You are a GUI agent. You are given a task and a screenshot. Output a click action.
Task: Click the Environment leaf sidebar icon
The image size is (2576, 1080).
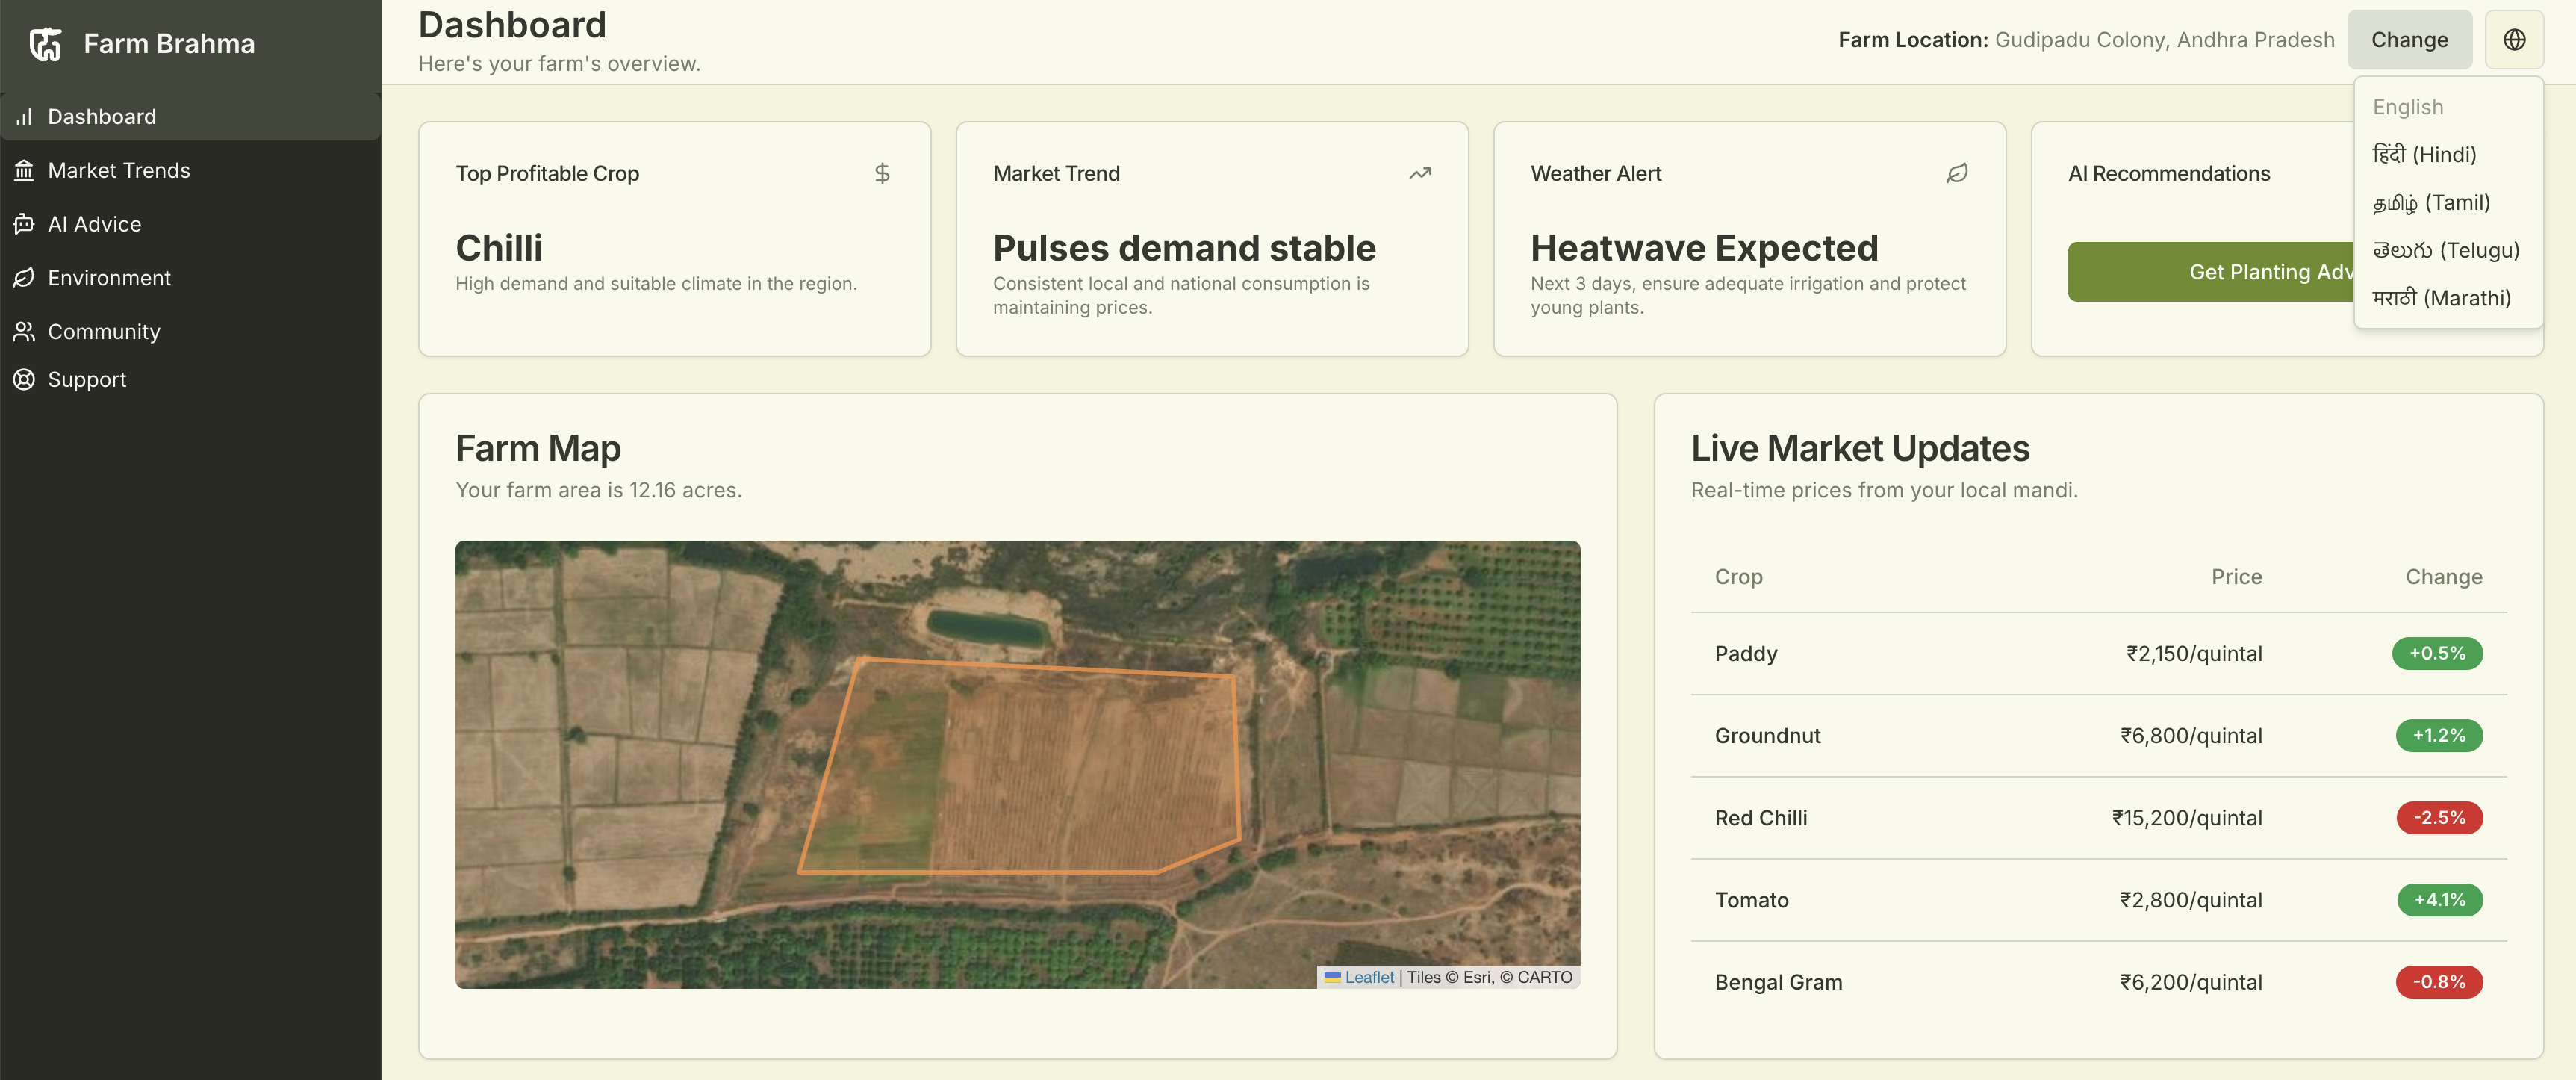pyautogui.click(x=24, y=278)
